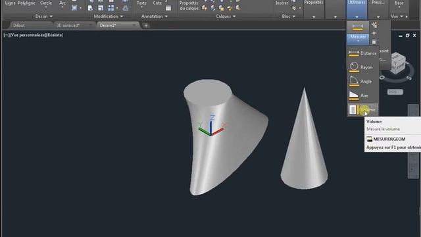Image resolution: width=421 pixels, height=237 pixels.
Task: Close the Dessin1 tab
Action: click(x=134, y=26)
